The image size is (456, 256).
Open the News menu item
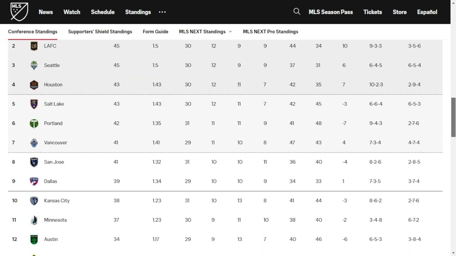coord(46,12)
